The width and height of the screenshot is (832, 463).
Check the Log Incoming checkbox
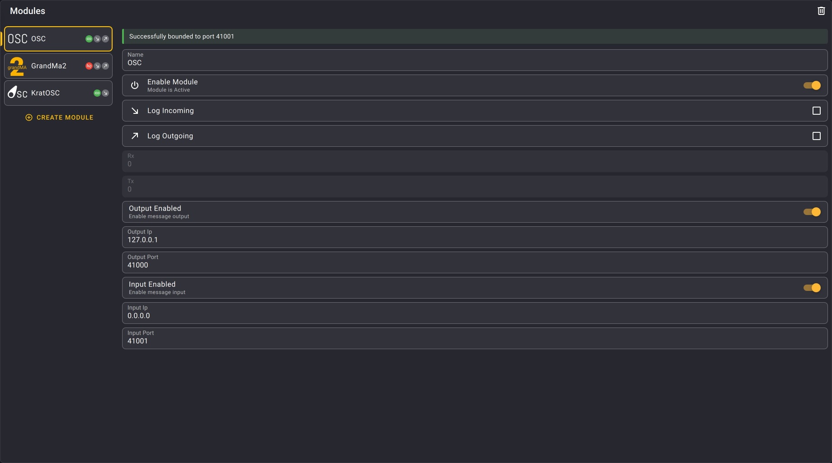point(816,111)
